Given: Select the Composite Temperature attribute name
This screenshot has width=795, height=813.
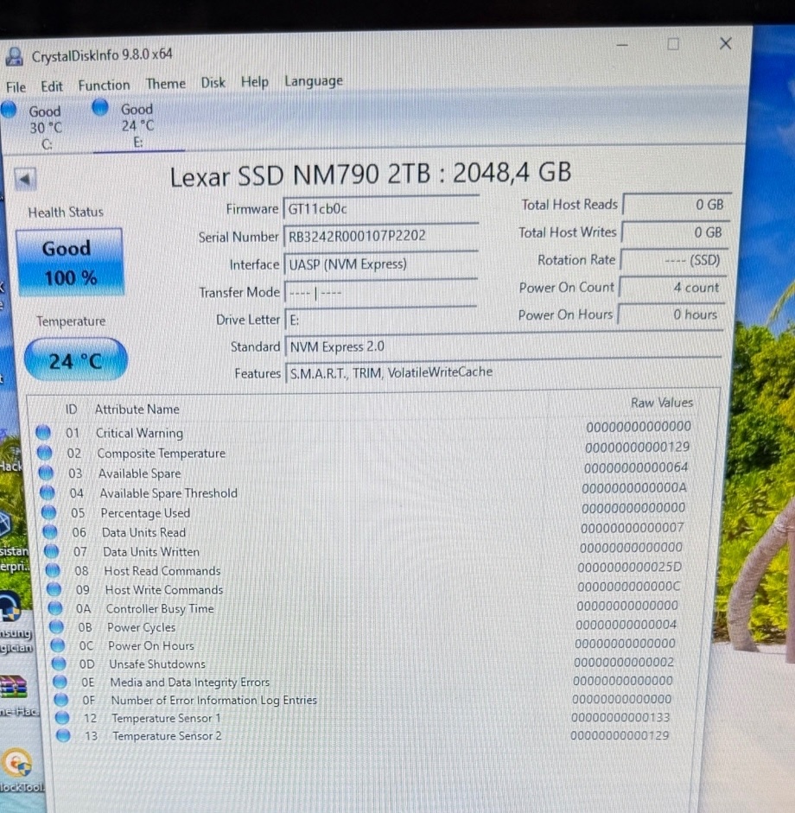Looking at the screenshot, I should pos(162,454).
